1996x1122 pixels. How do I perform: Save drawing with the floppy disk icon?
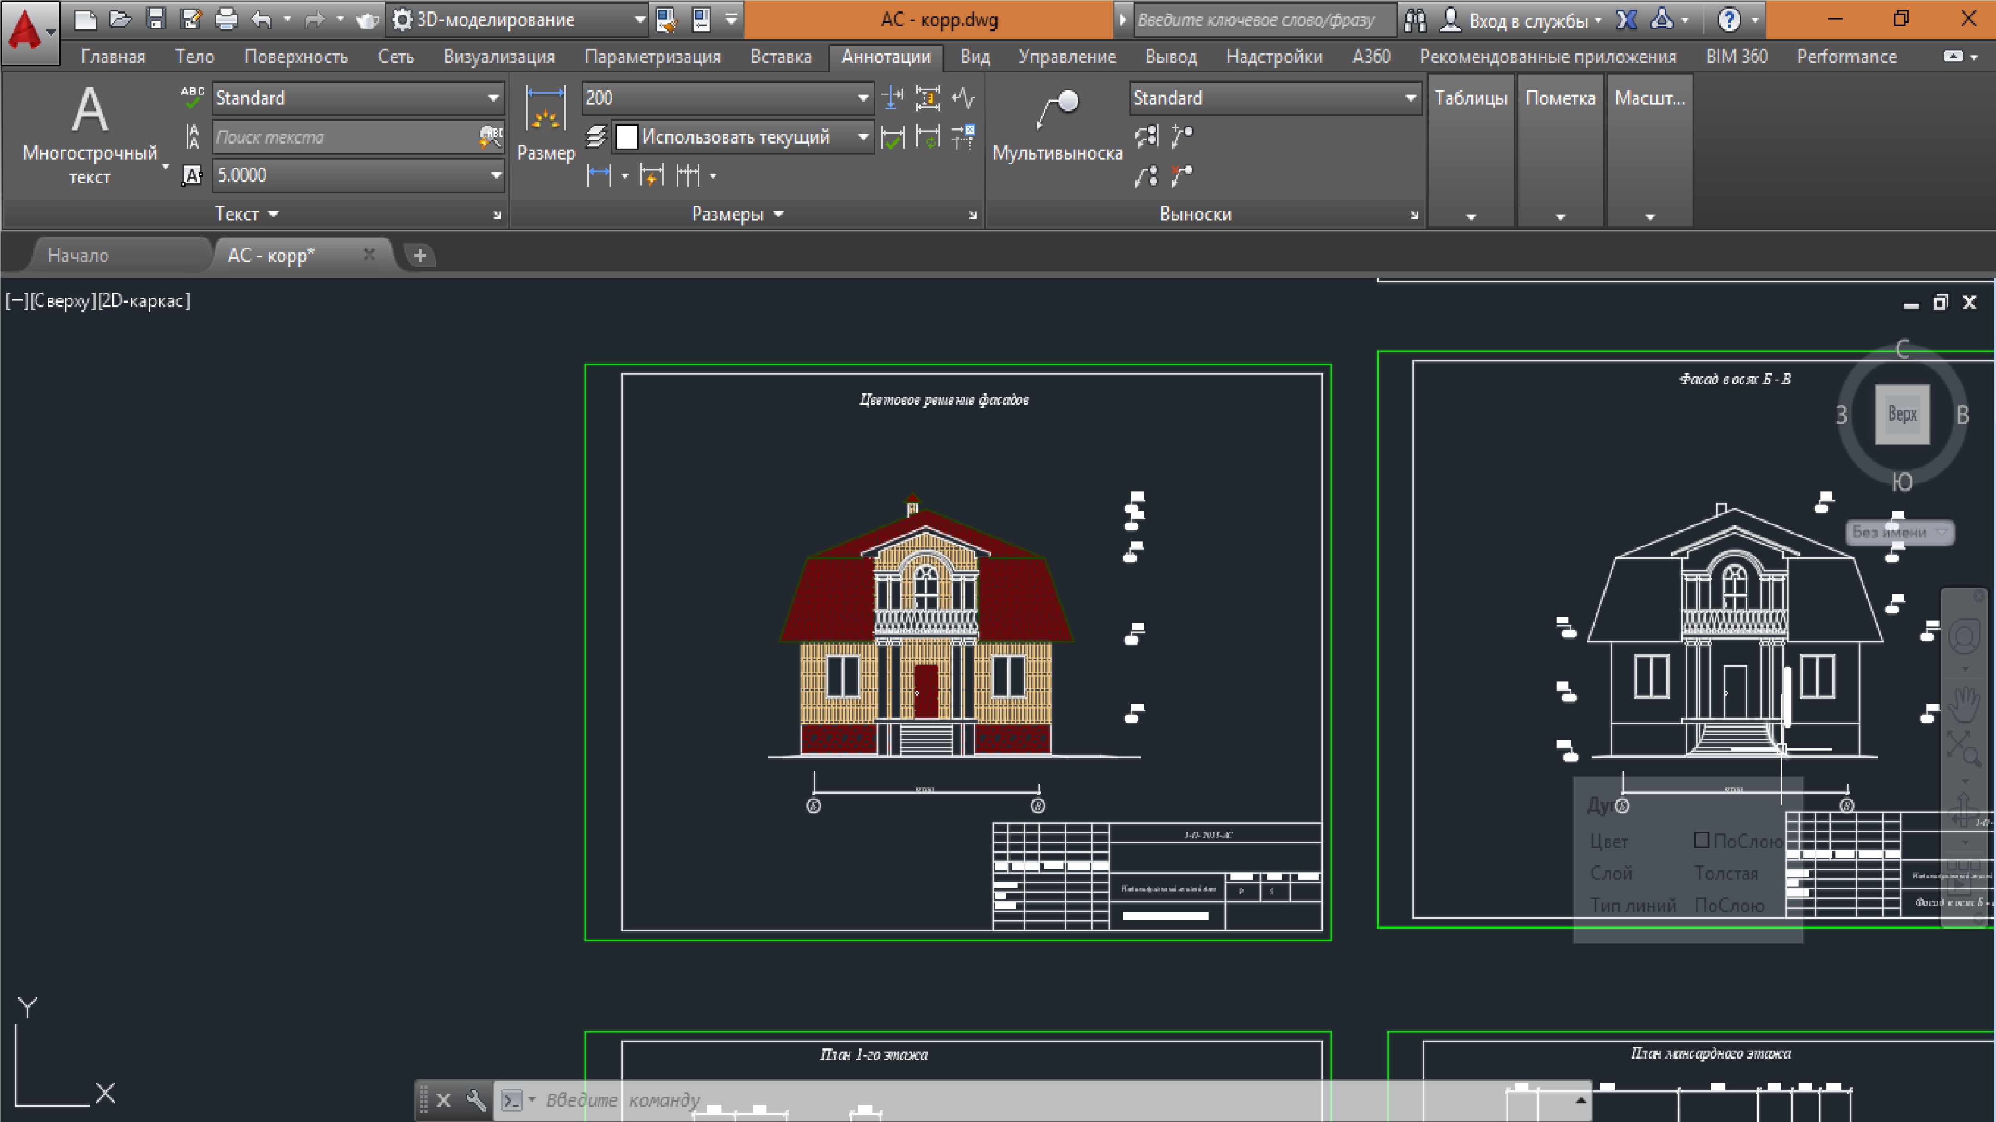tap(156, 20)
